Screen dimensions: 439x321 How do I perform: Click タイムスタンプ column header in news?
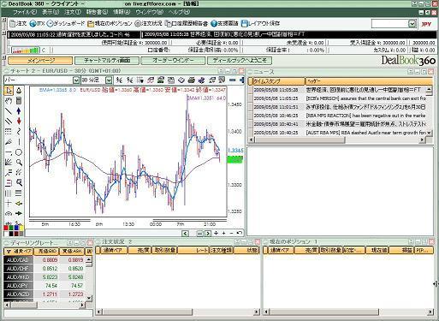(x=279, y=81)
